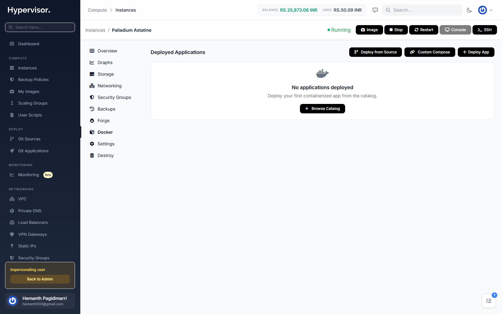502x314 pixels.
Task: Toggle dark mode with the moon icon
Action: coord(469,10)
